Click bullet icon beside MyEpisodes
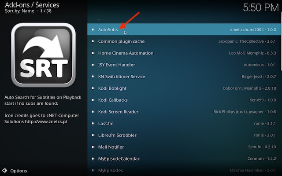 [x=93, y=170]
